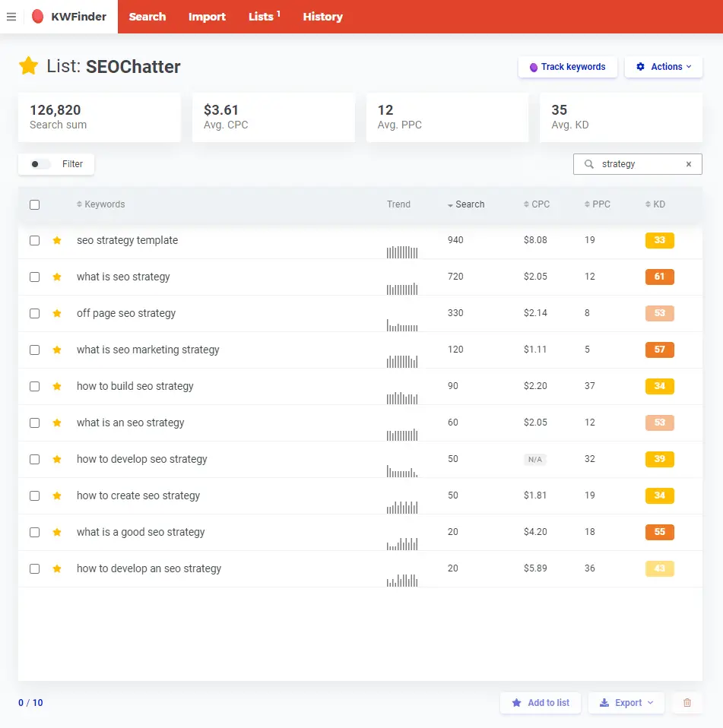This screenshot has height=728, width=723.
Task: Click the Trend column header
Action: (x=398, y=204)
